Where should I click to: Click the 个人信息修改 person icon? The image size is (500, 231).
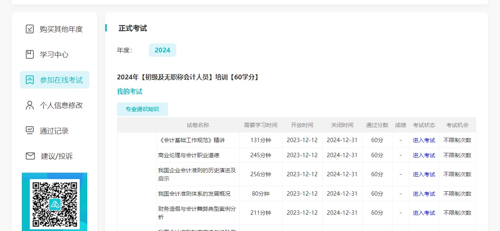pos(30,105)
